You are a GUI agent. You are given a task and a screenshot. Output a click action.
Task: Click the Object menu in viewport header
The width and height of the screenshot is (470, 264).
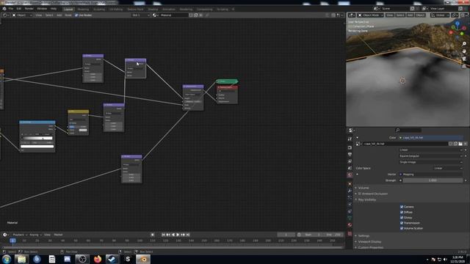(420, 15)
